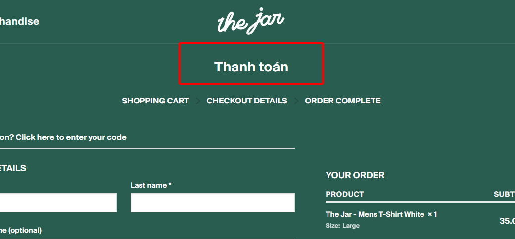Jump to ORDER COMPLETE step

click(343, 101)
